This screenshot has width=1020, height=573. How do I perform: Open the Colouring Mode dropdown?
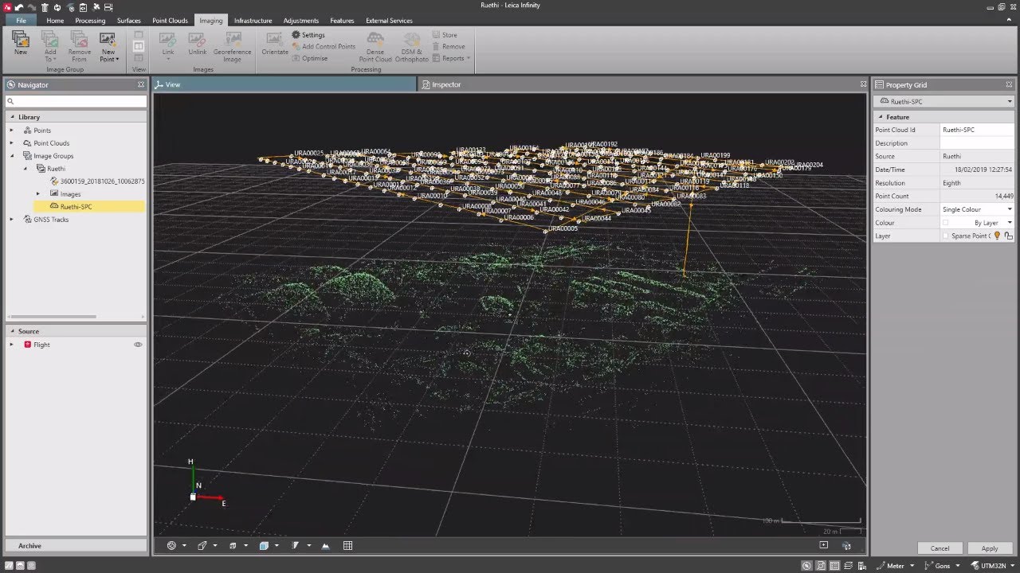[x=1010, y=209]
